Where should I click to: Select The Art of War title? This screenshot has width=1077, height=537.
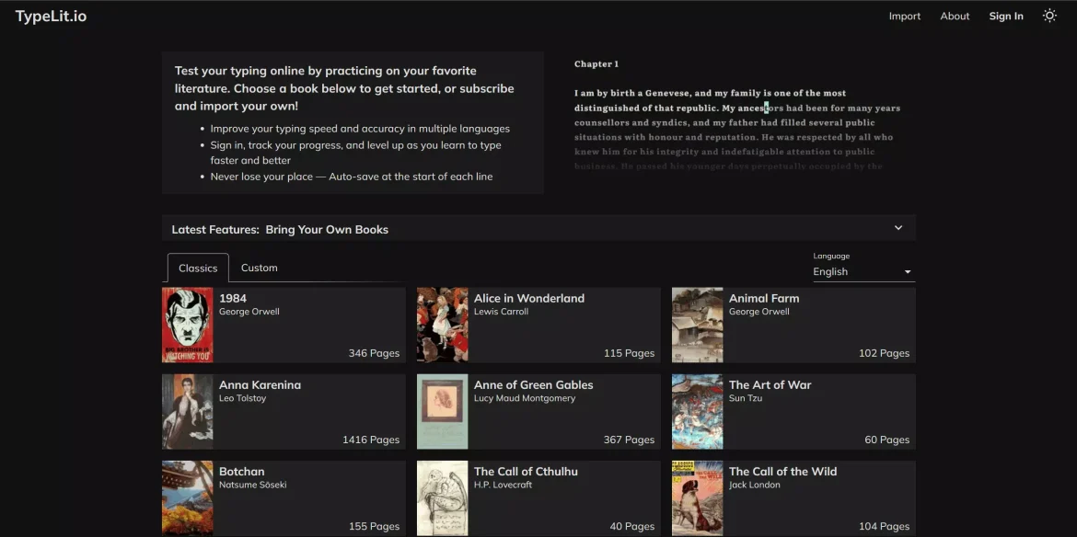click(x=770, y=384)
